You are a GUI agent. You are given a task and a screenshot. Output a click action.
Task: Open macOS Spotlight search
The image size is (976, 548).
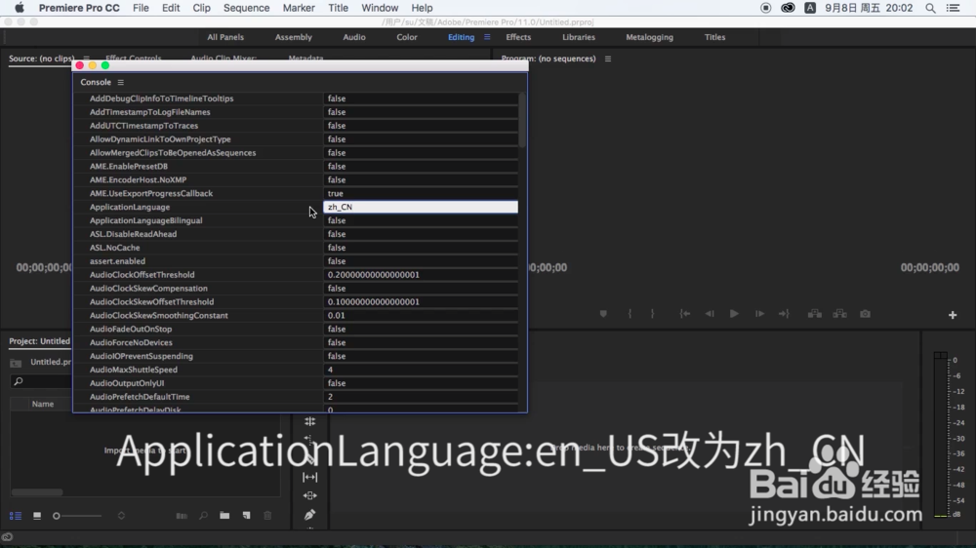click(930, 8)
